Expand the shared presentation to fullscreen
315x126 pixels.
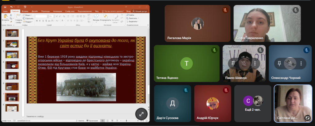[141, 114]
